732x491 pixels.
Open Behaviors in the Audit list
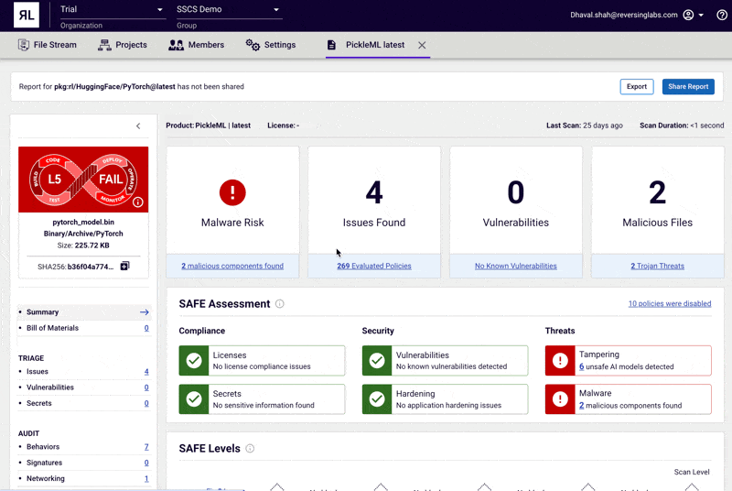(x=84, y=447)
